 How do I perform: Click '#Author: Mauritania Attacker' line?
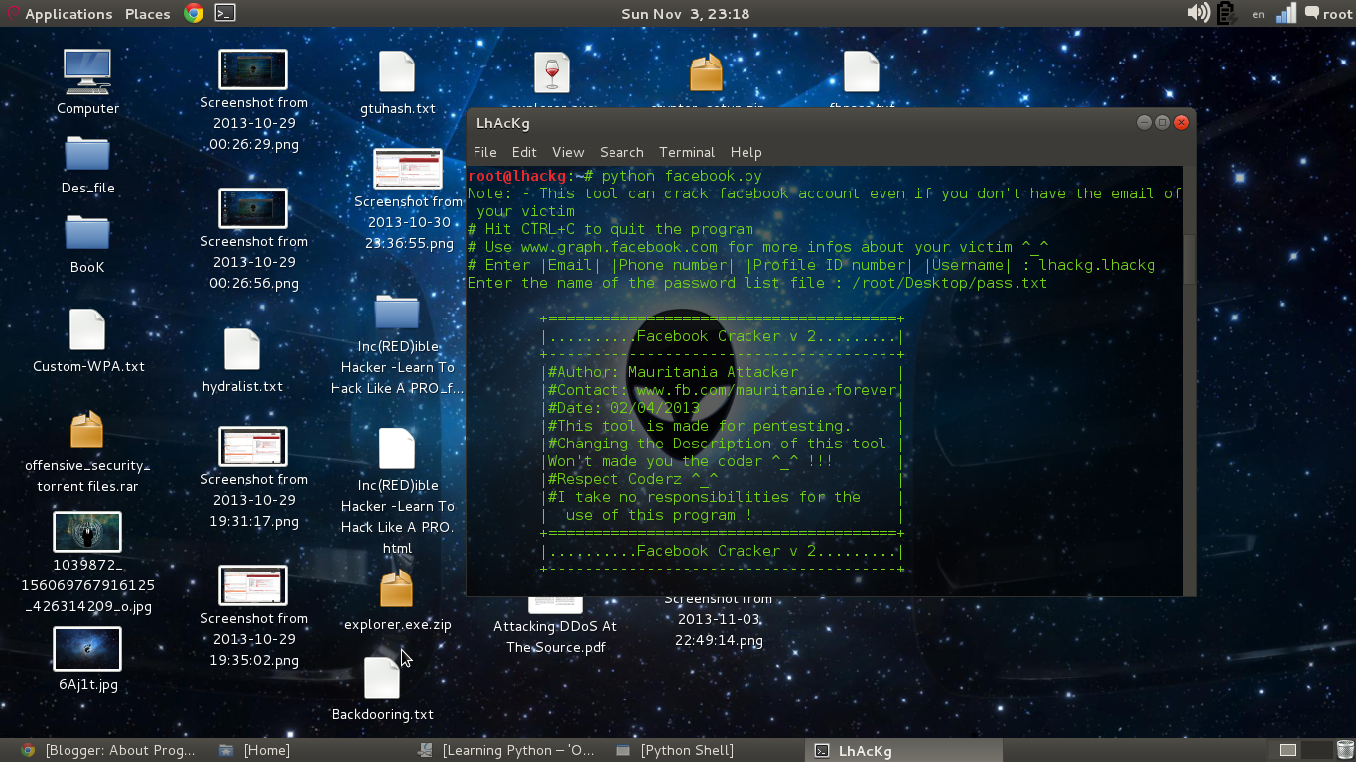pos(672,372)
